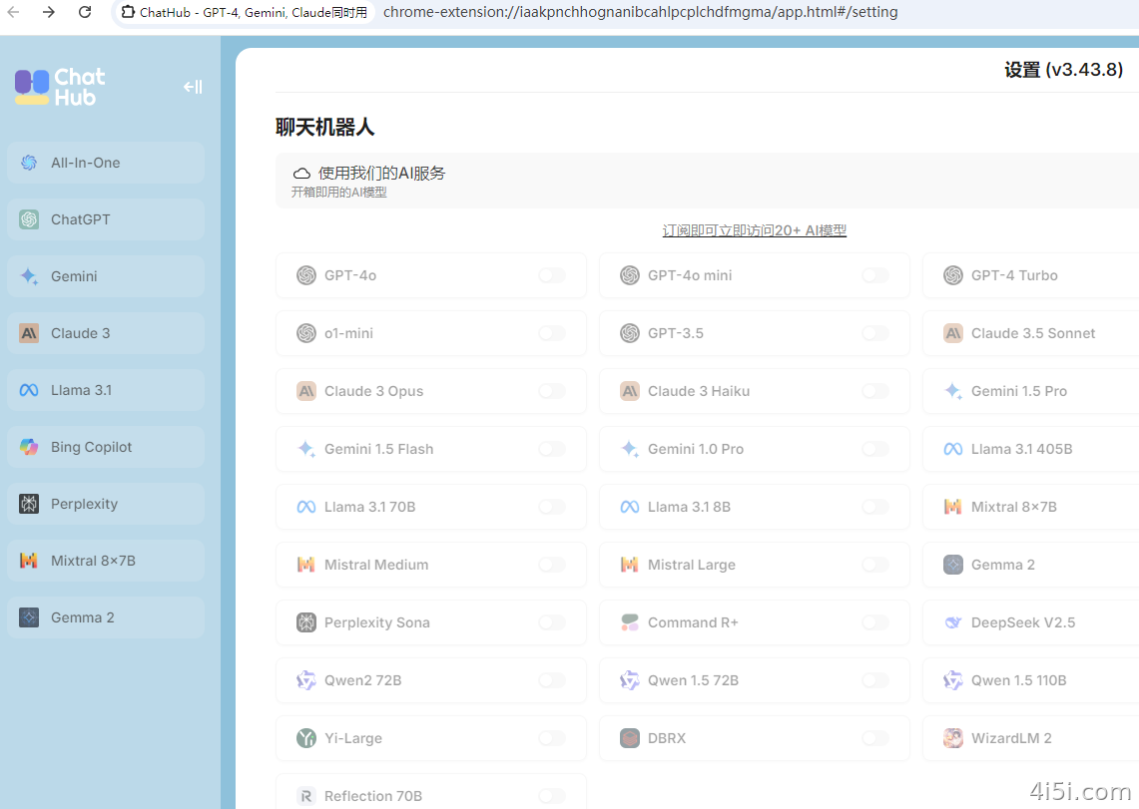Click the Gemini 1.5 Pro star icon
The image size is (1139, 809).
tap(953, 391)
